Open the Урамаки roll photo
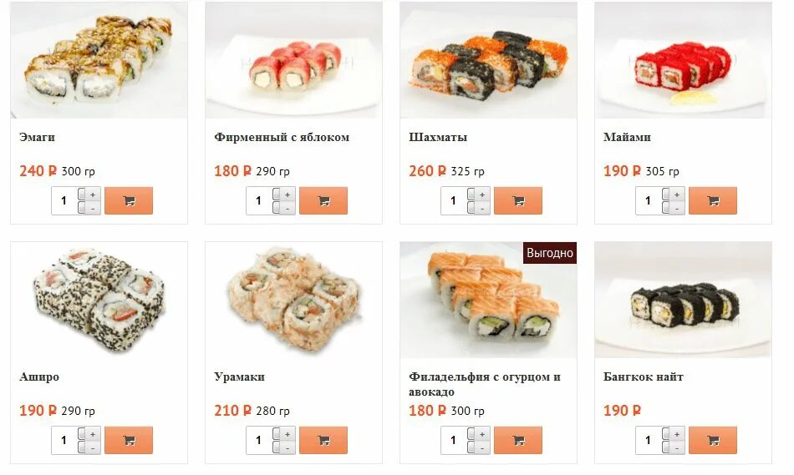 (x=293, y=300)
